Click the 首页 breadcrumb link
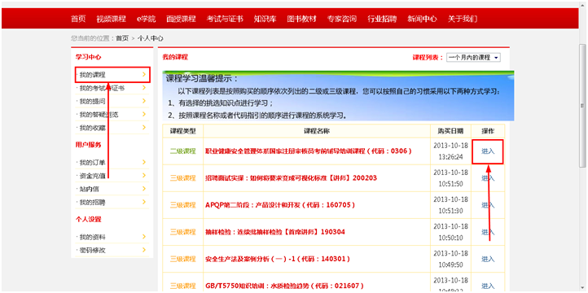The height and width of the screenshot is (293, 588). [x=122, y=38]
